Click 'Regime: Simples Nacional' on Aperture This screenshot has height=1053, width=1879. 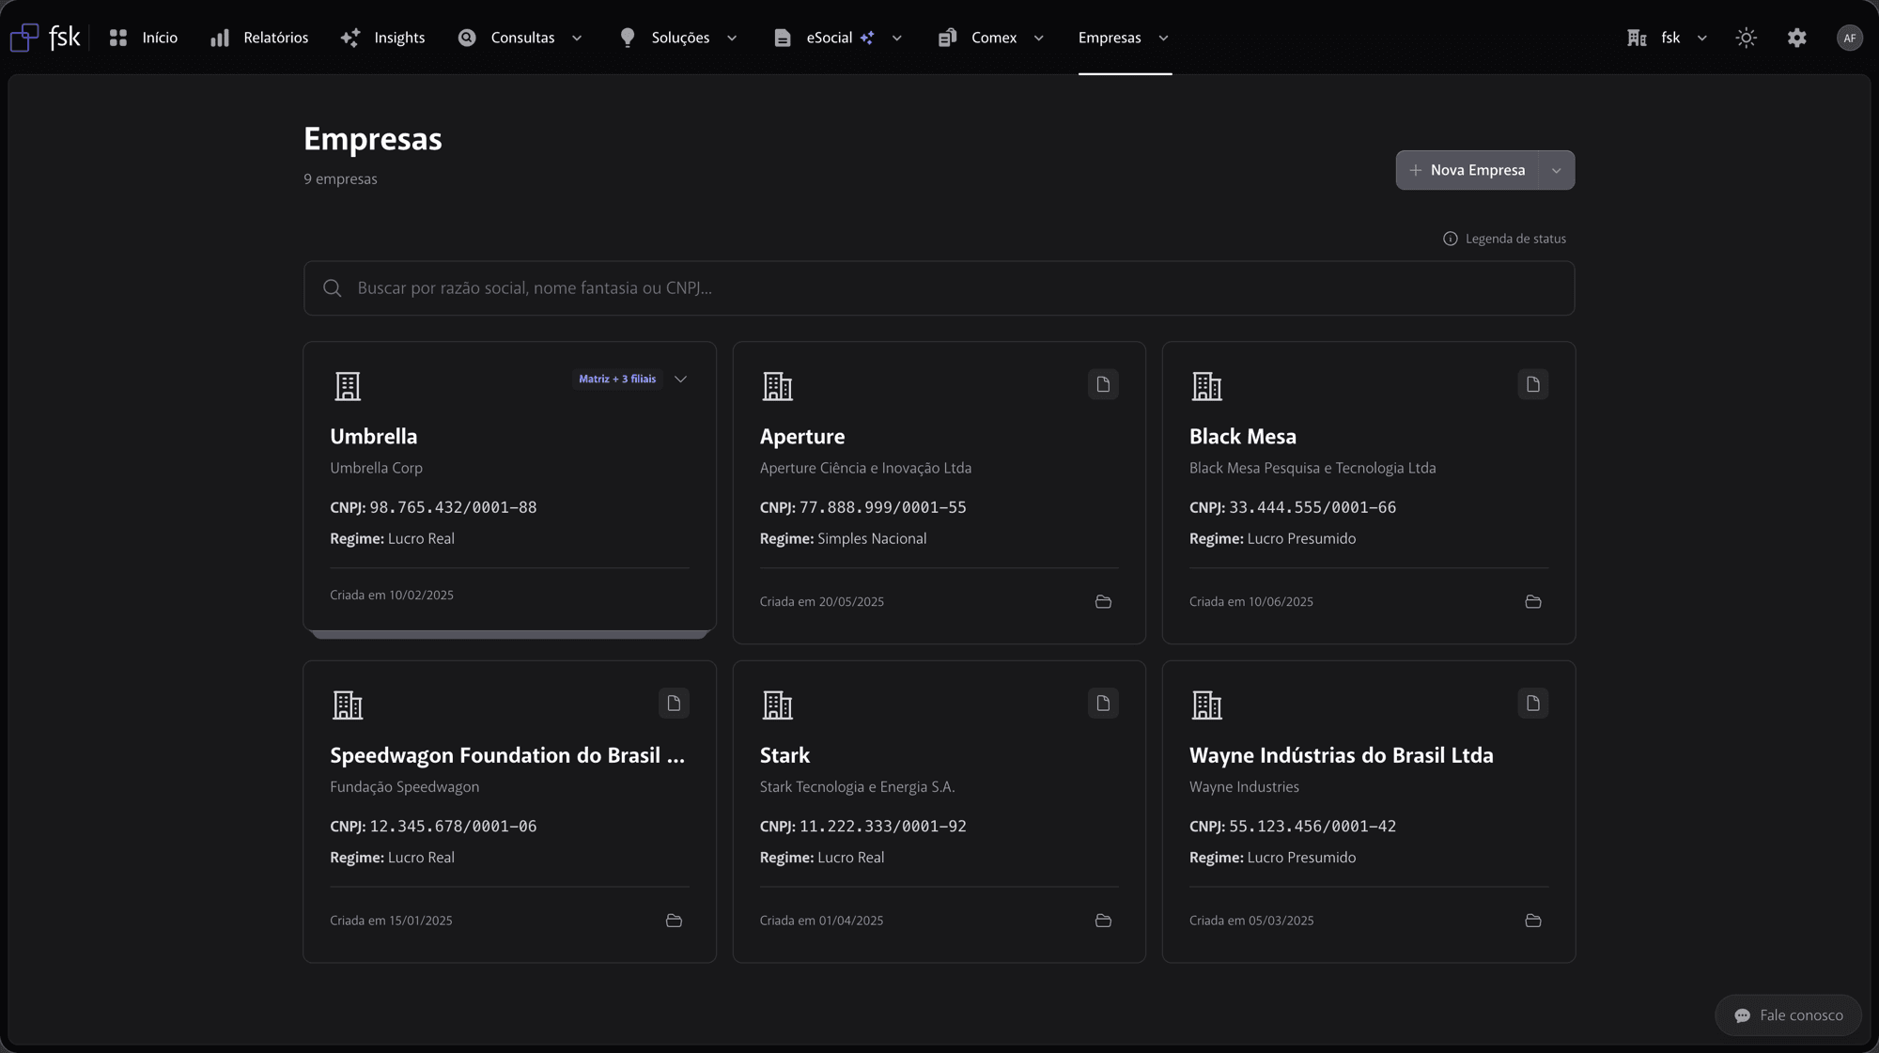843,539
